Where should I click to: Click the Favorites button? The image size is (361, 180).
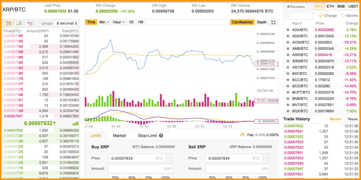[x=295, y=7]
